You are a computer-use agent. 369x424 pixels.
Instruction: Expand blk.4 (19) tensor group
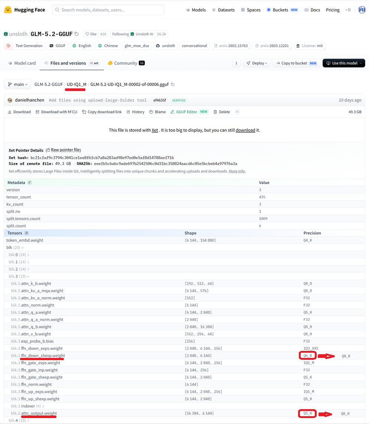tap(19, 421)
